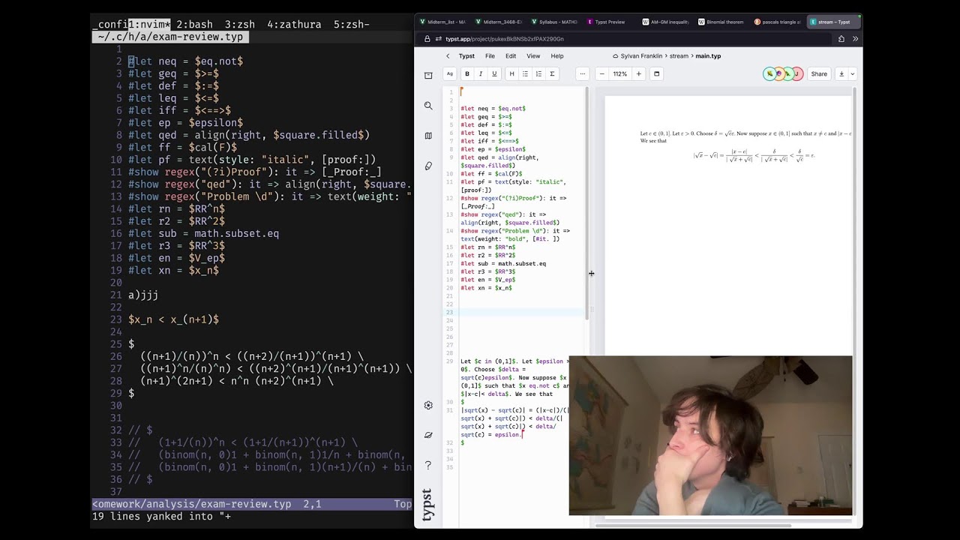Viewport: 960px width, 540px height.
Task: Open the File menu
Action: pos(490,55)
